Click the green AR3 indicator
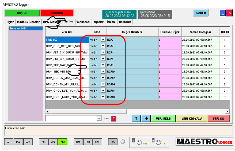This screenshot has width=235, height=151. coord(63,142)
